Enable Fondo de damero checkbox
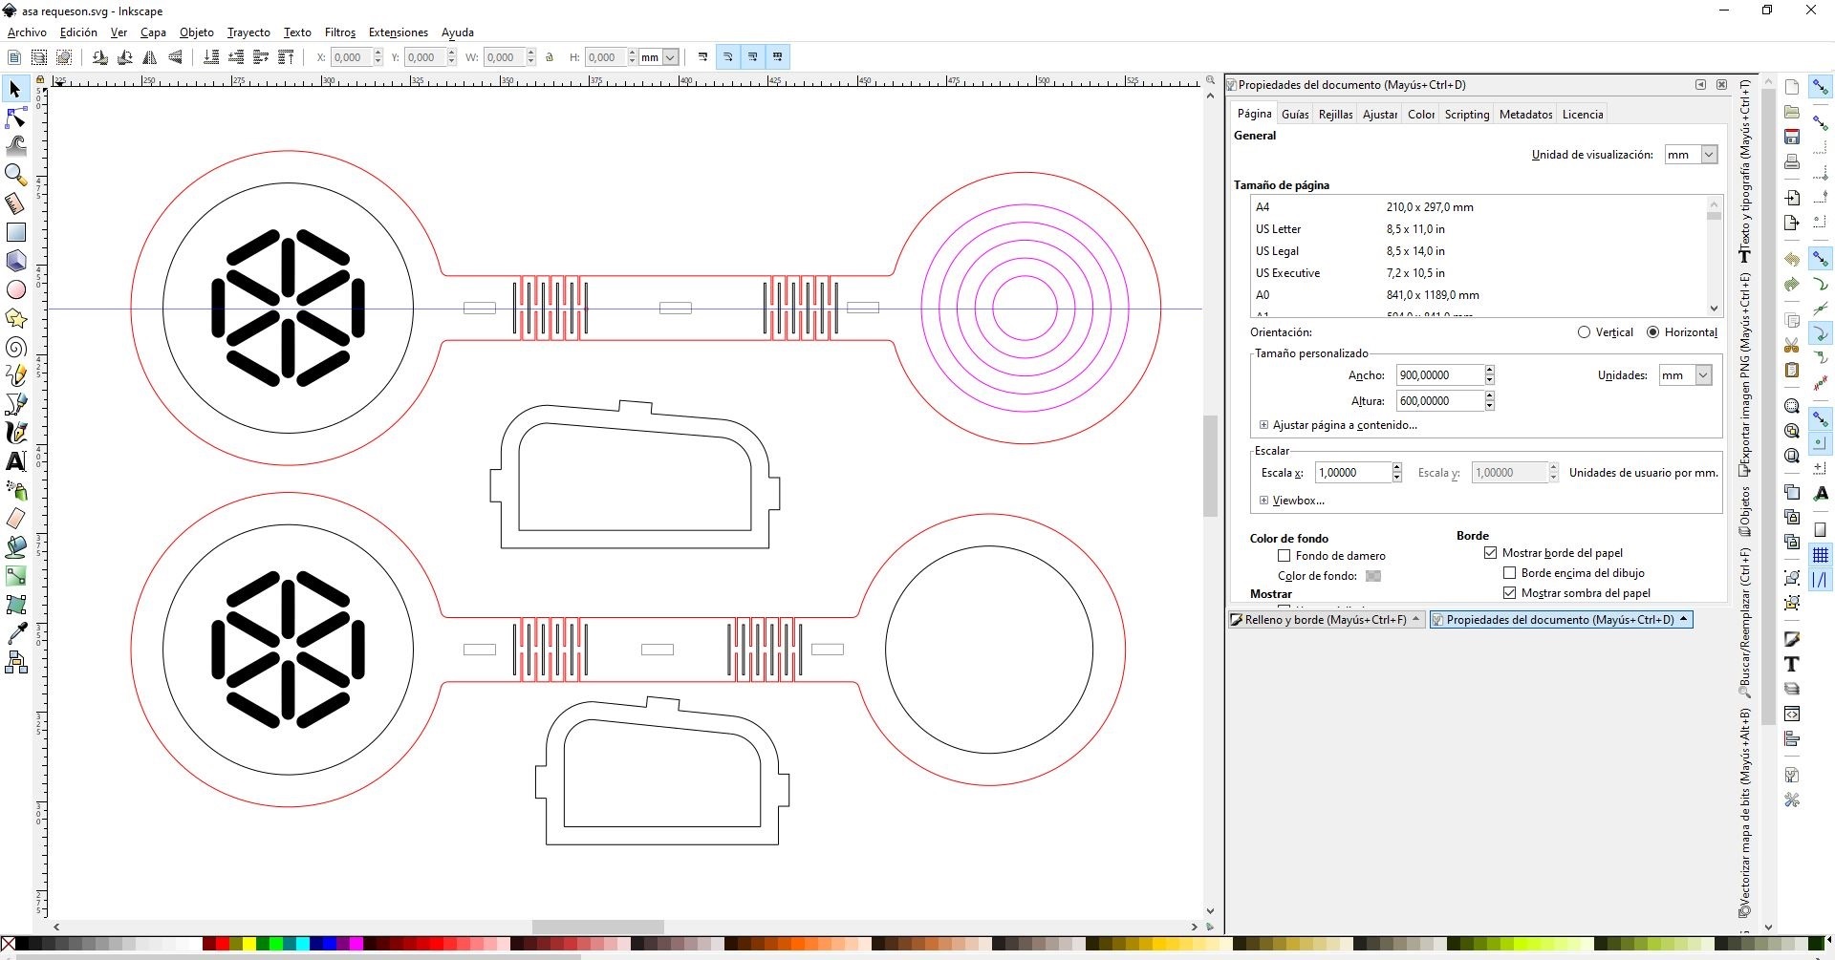1835x960 pixels. click(x=1284, y=555)
